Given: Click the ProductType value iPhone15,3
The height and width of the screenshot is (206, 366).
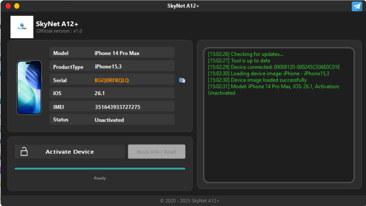Looking at the screenshot, I should (x=108, y=67).
